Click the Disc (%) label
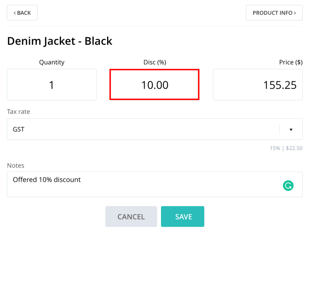This screenshot has height=282, width=310. (x=155, y=62)
